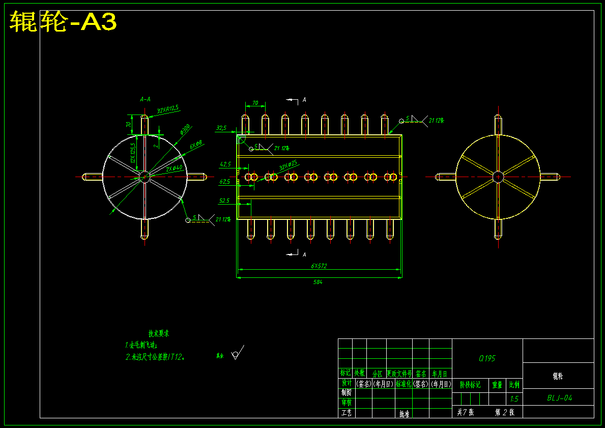
Task: Click the 6X572 length dimension
Action: [319, 266]
